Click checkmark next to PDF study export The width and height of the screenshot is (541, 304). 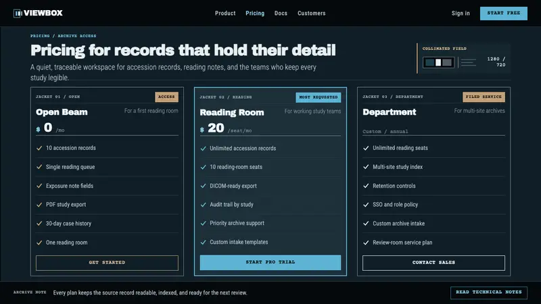coord(39,205)
